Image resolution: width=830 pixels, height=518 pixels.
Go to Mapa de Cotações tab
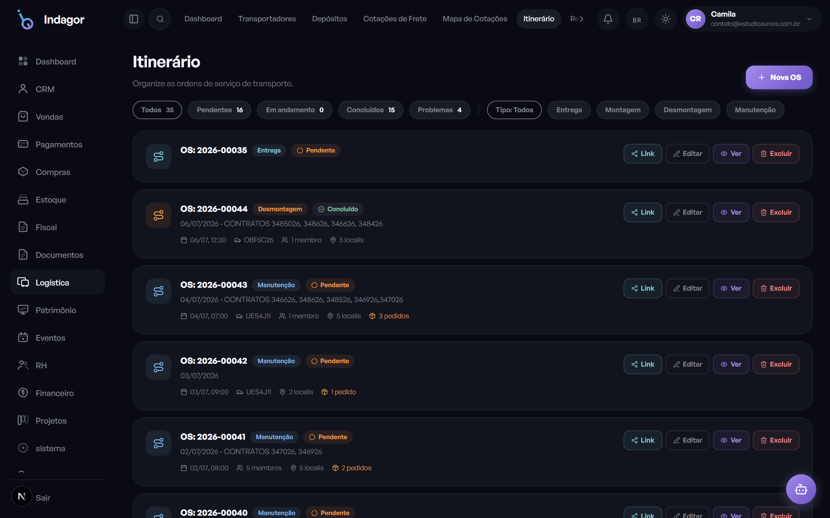click(x=475, y=19)
